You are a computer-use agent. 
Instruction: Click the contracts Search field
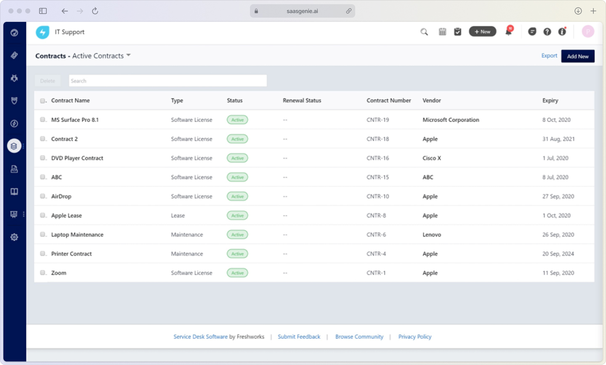pos(168,81)
